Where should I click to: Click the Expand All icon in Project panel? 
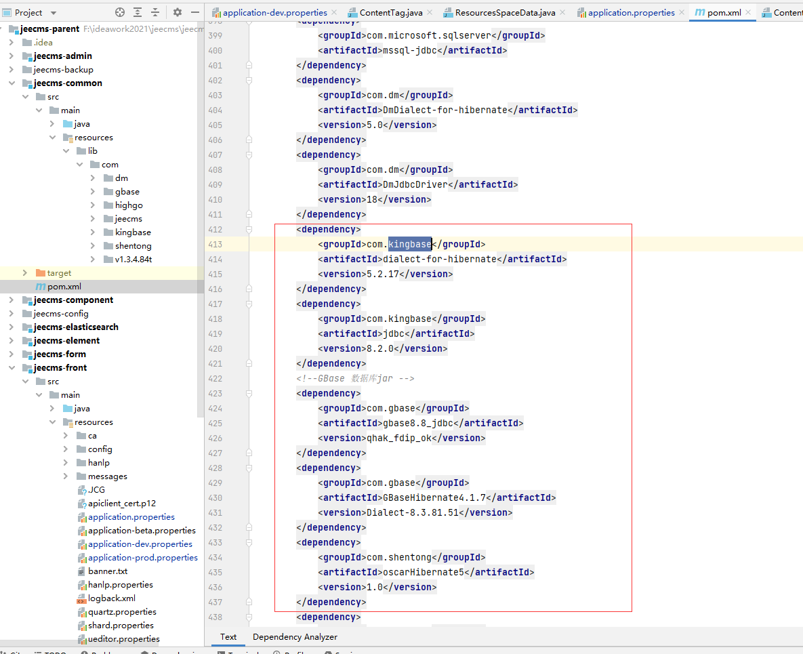pos(138,12)
